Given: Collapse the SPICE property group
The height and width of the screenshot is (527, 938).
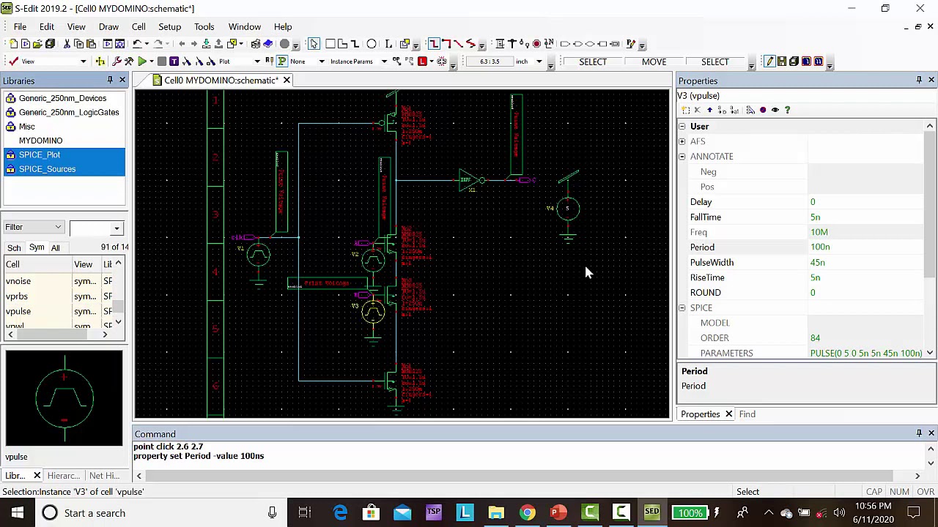Looking at the screenshot, I should 682,307.
